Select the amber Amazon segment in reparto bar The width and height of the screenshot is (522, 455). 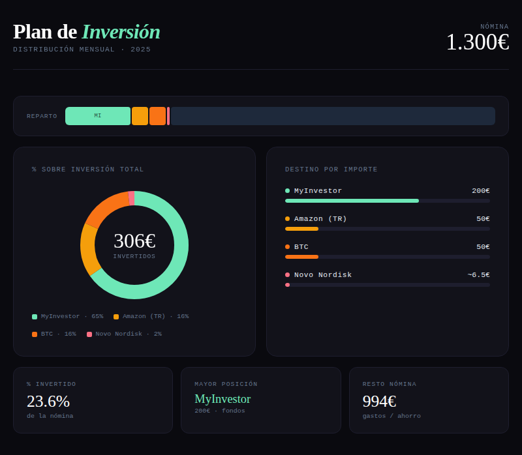pyautogui.click(x=140, y=116)
